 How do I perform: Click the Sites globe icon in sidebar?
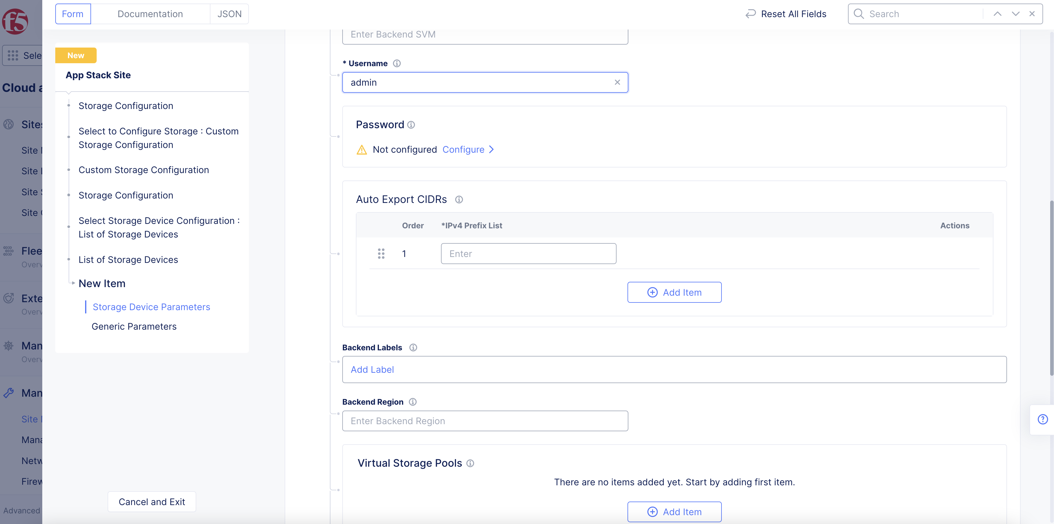[9, 124]
